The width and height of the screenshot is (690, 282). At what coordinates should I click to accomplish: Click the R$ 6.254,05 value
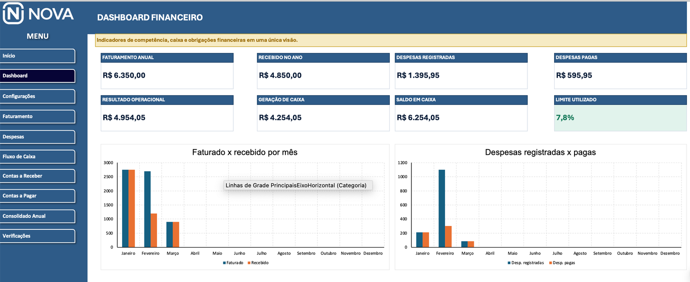pyautogui.click(x=418, y=118)
